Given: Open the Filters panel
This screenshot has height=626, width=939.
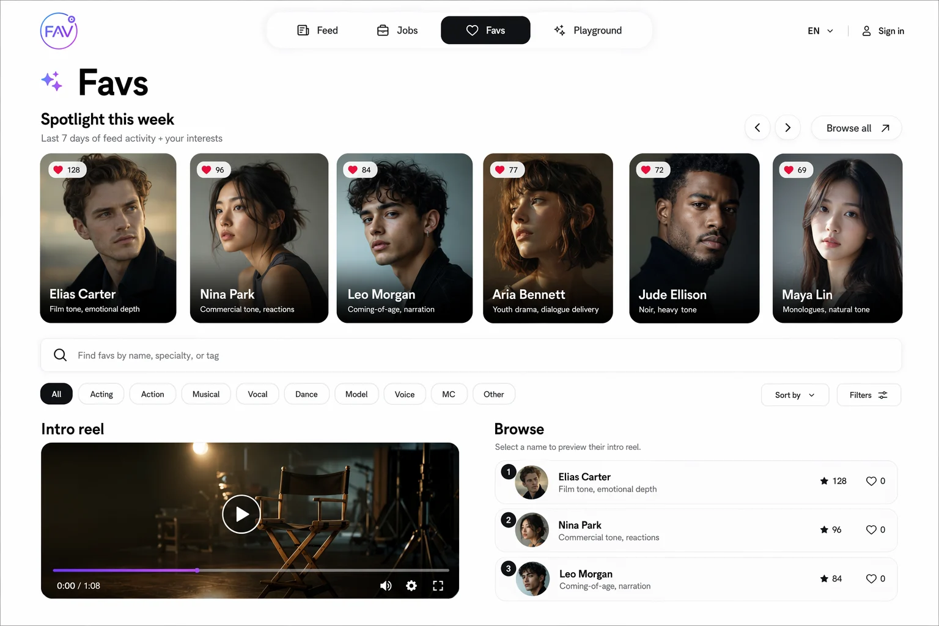Looking at the screenshot, I should (869, 395).
